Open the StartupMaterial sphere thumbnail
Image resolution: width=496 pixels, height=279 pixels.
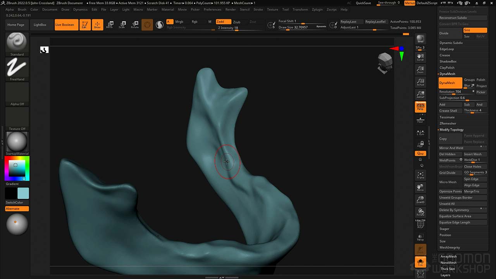[17, 141]
